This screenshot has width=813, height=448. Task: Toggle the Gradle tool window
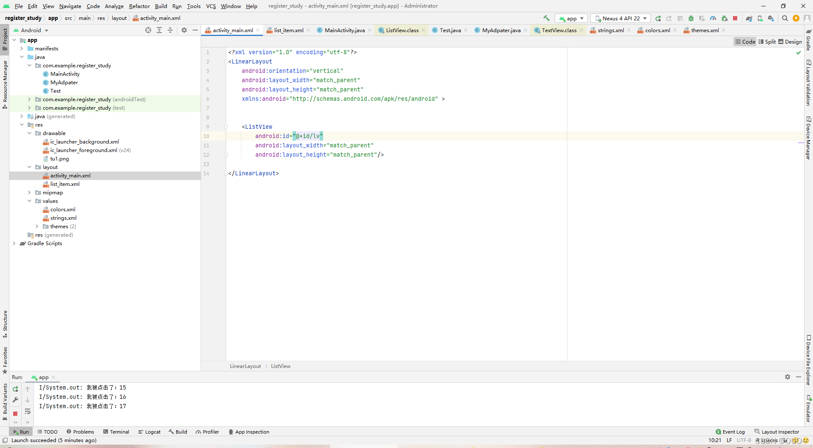pyautogui.click(x=808, y=39)
